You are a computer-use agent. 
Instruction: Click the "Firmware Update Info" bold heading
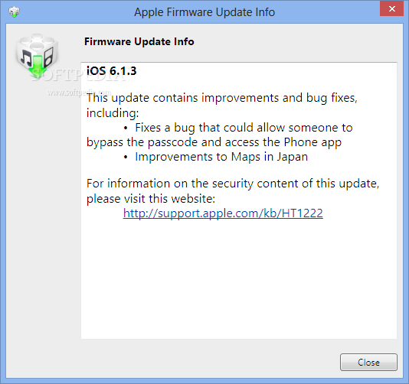(139, 41)
